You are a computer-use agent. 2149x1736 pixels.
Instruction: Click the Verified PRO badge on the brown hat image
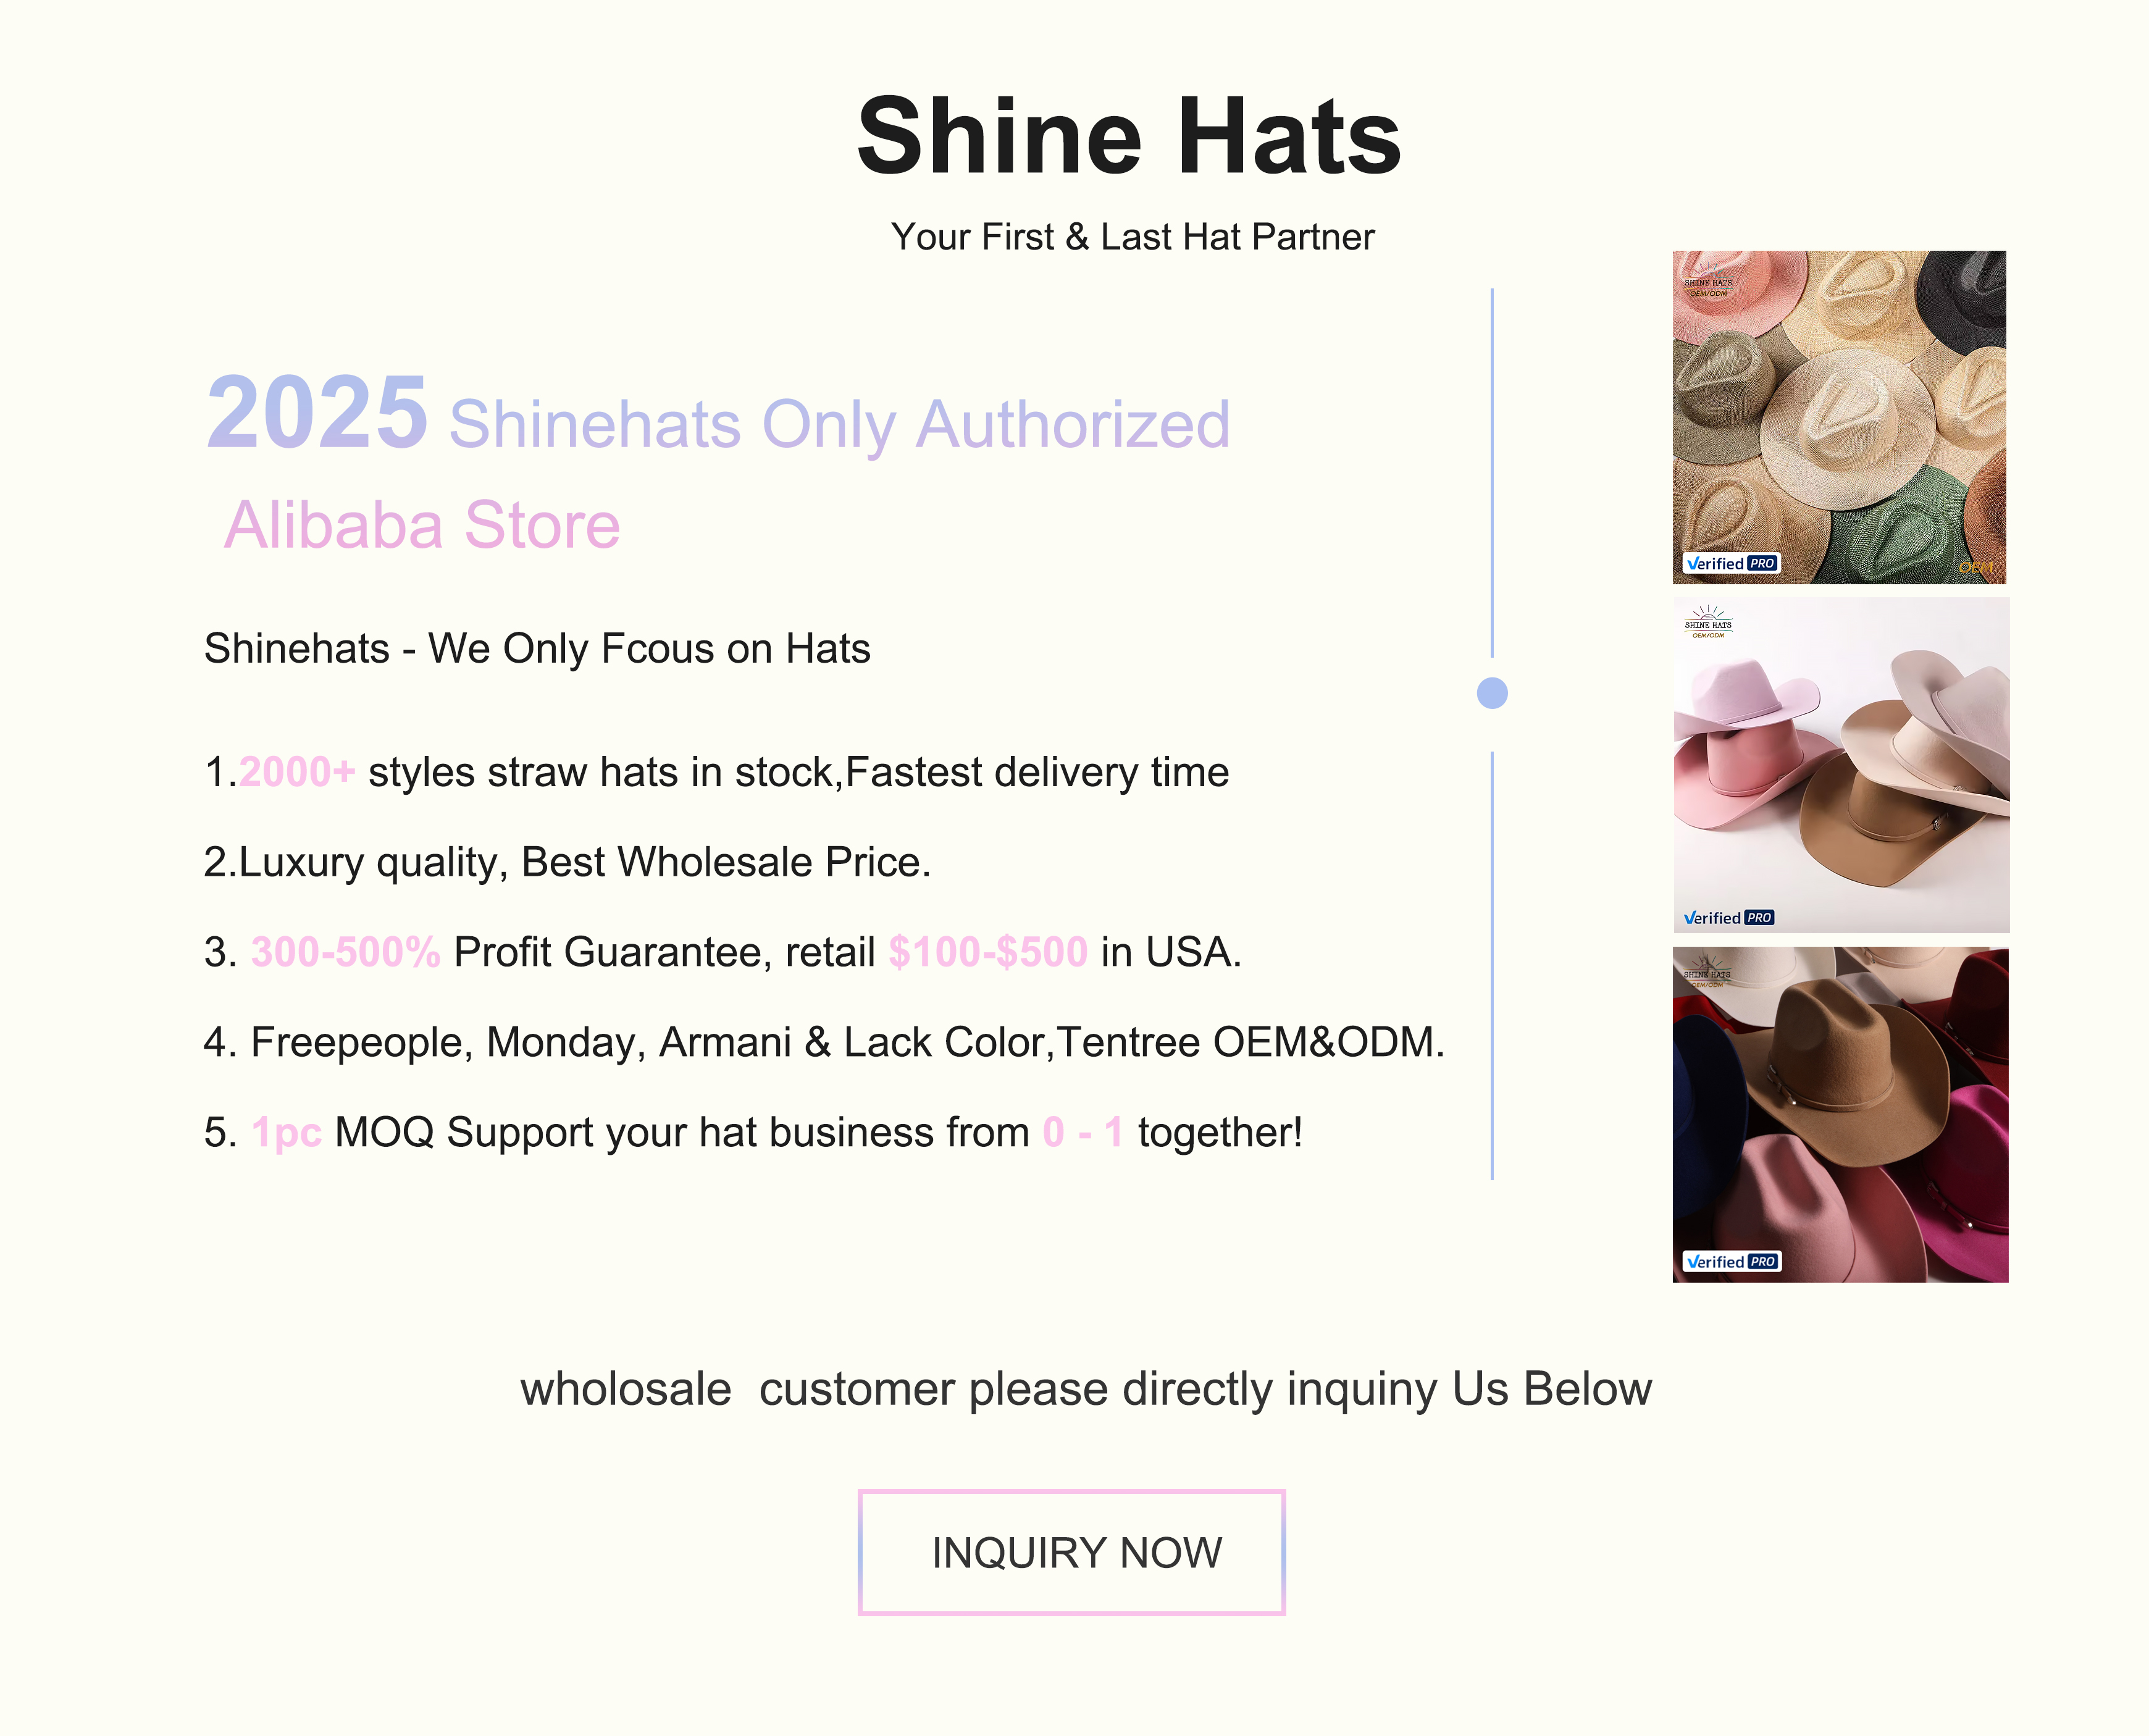1732,1262
